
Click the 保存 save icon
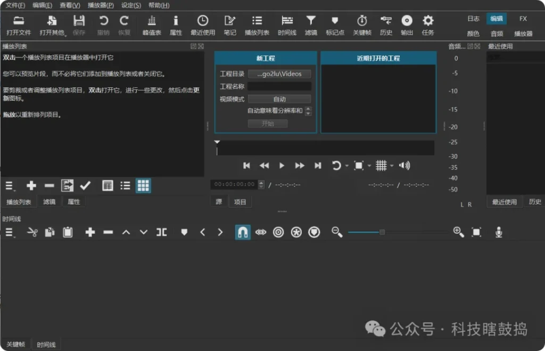point(79,26)
